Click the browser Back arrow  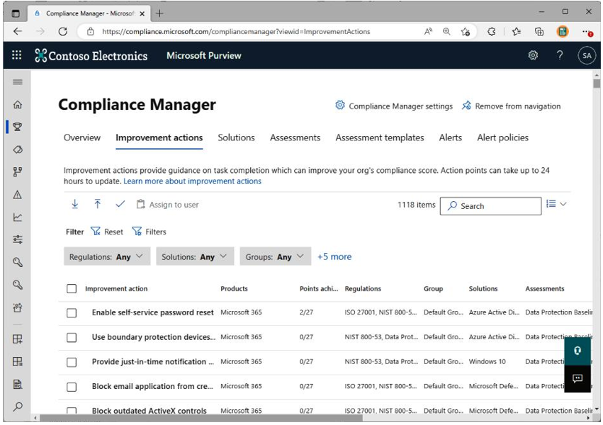click(18, 31)
